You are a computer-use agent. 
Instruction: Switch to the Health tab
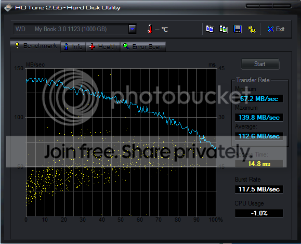[x=103, y=47]
